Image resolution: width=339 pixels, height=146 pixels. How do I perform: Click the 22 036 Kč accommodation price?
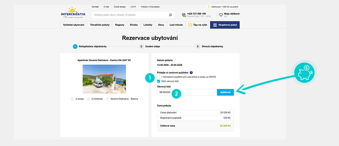[x=226, y=112]
